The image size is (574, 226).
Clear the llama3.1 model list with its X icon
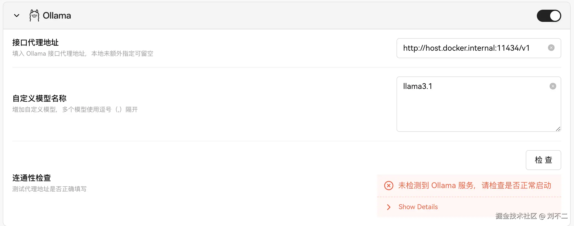553,86
